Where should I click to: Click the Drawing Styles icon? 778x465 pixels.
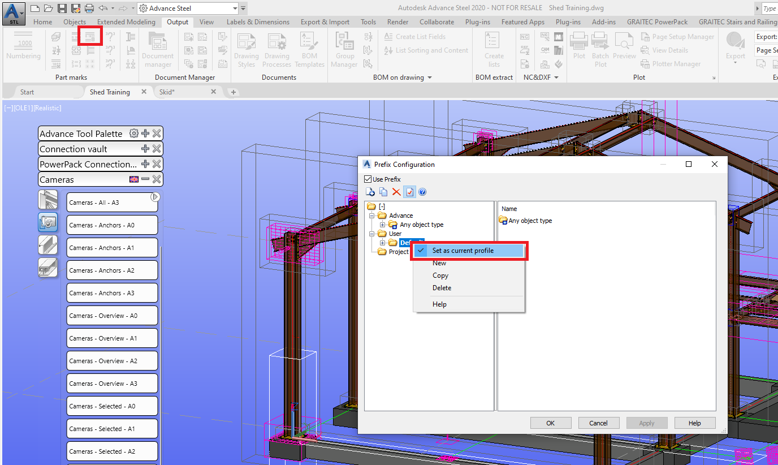point(246,49)
